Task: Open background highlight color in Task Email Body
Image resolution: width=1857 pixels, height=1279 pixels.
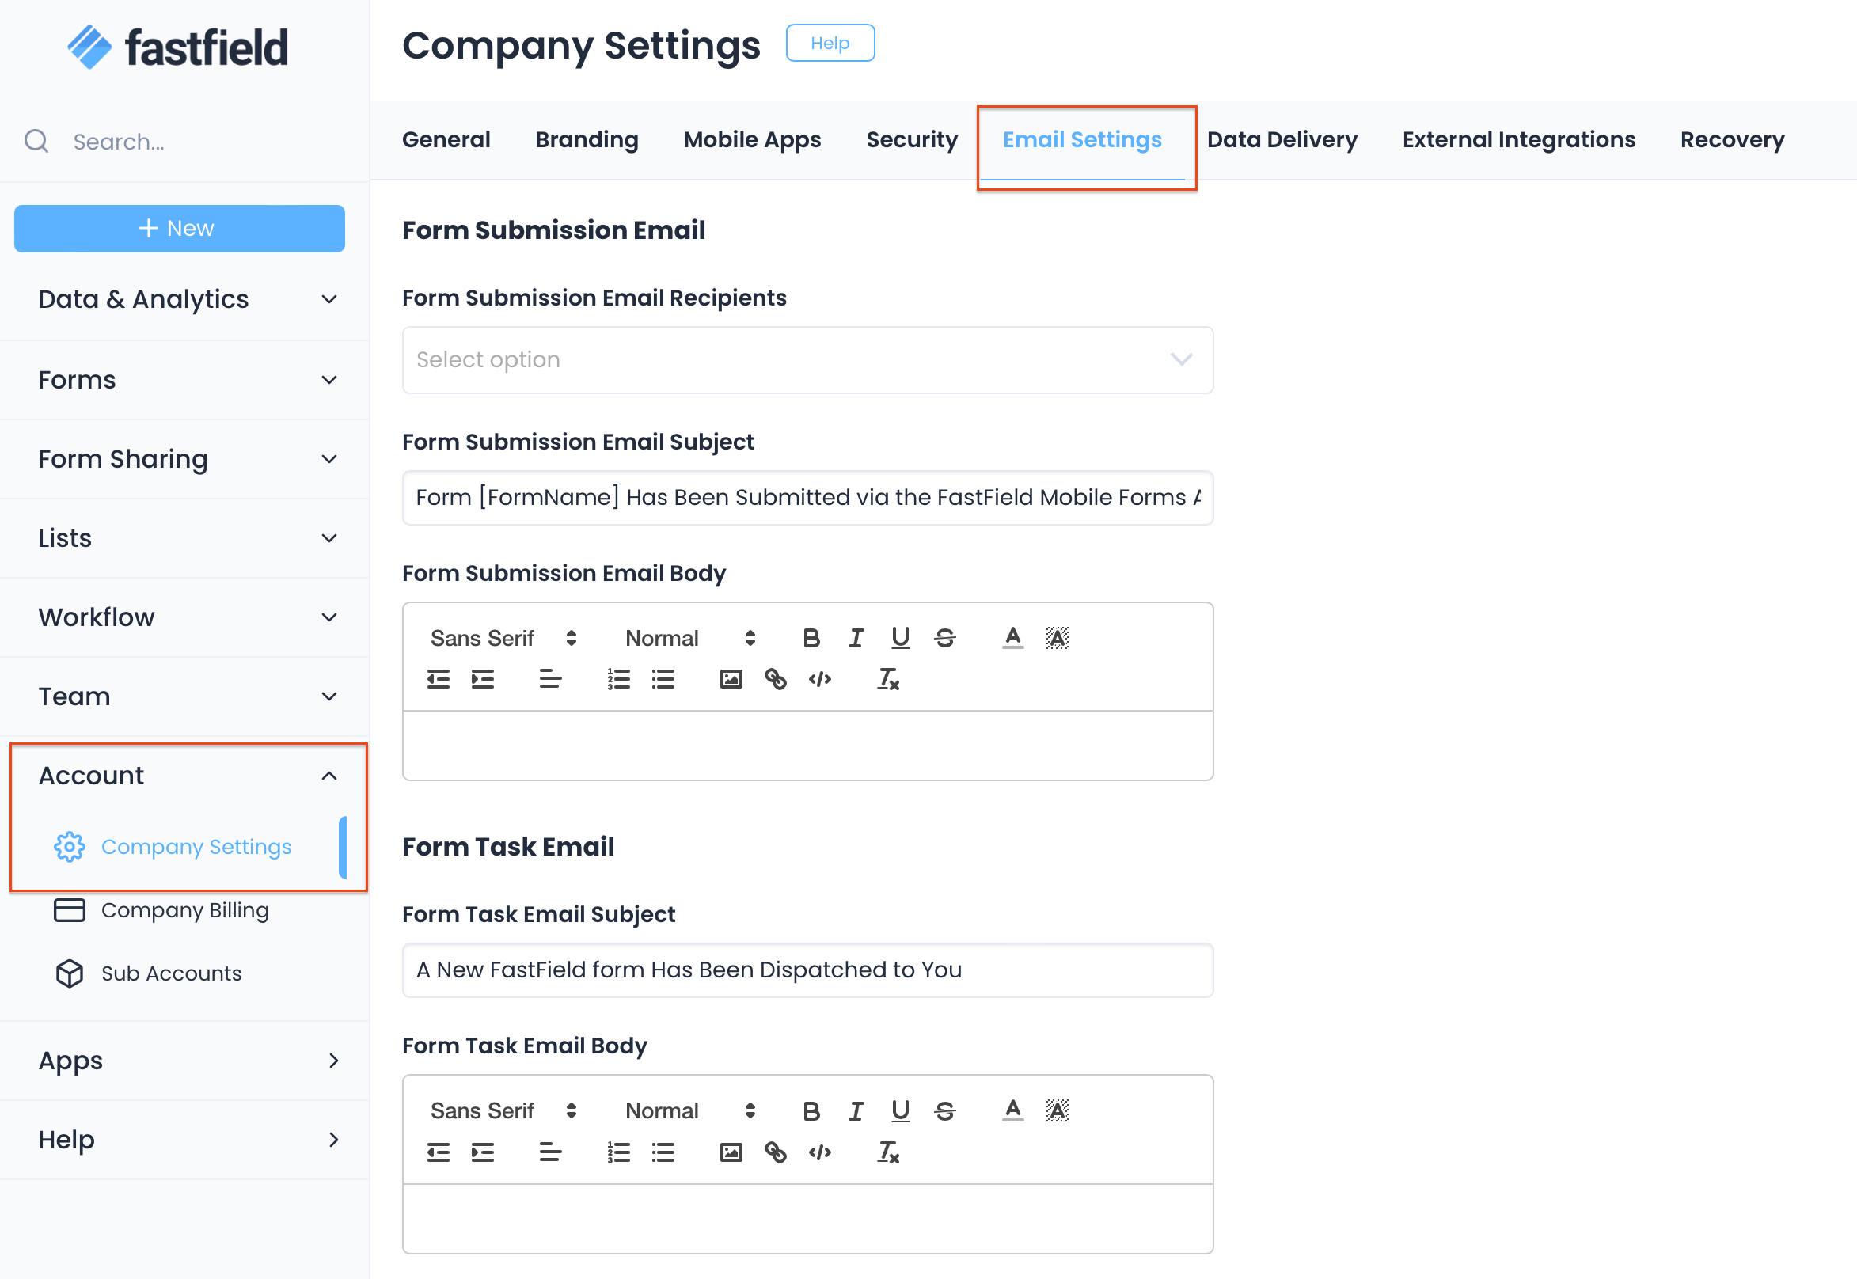Action: 1058,1110
